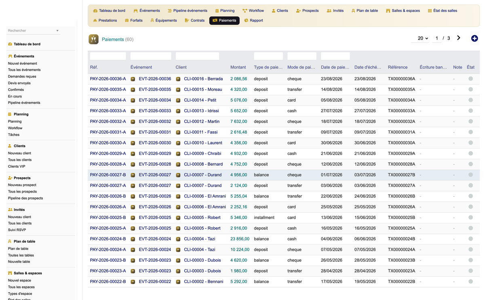This screenshot has width=485, height=300.
Task: Click Planning section icon in sidebar
Action: (x=10, y=114)
